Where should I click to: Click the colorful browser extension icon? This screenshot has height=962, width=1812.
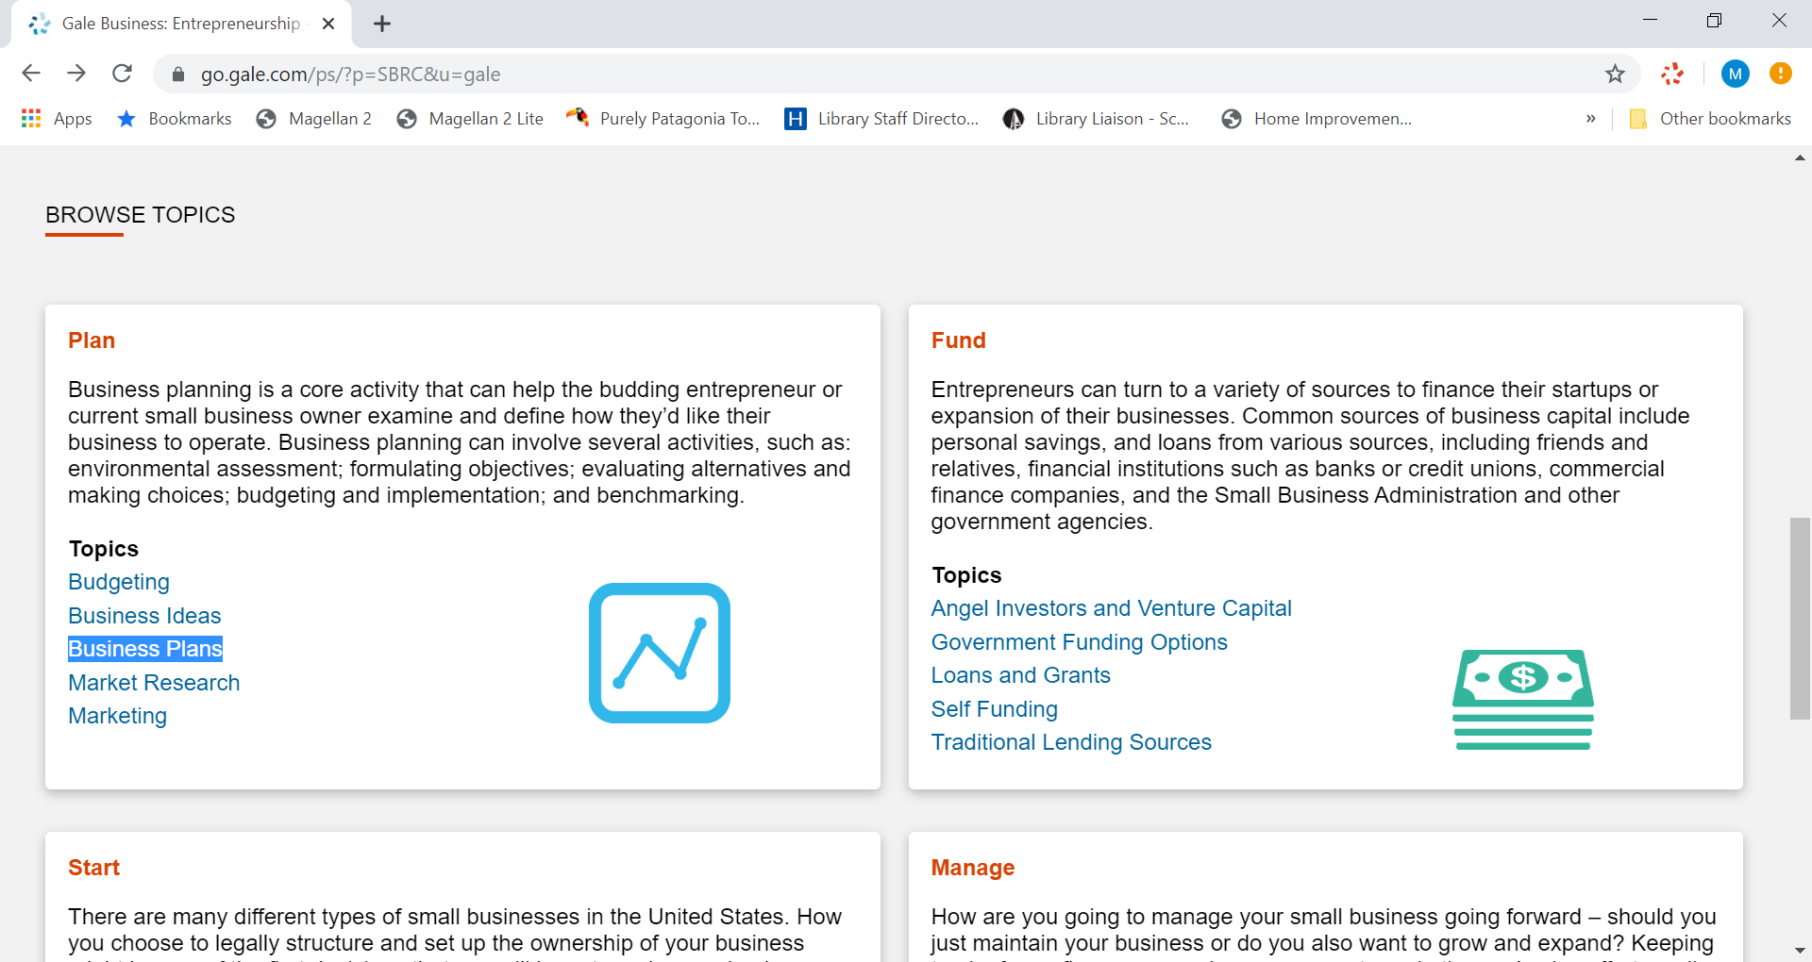(1672, 74)
